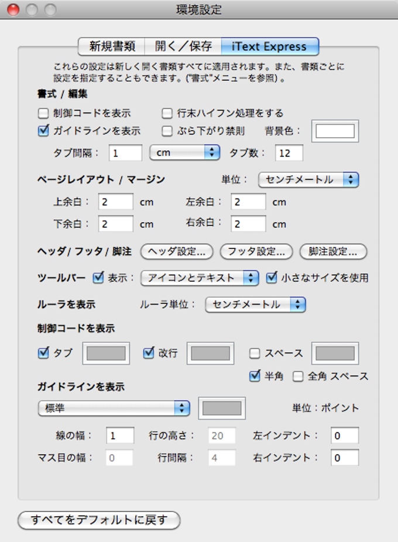Click the マス目の幅 field showing 0
Image resolution: width=398 pixels, height=542 pixels.
(119, 458)
